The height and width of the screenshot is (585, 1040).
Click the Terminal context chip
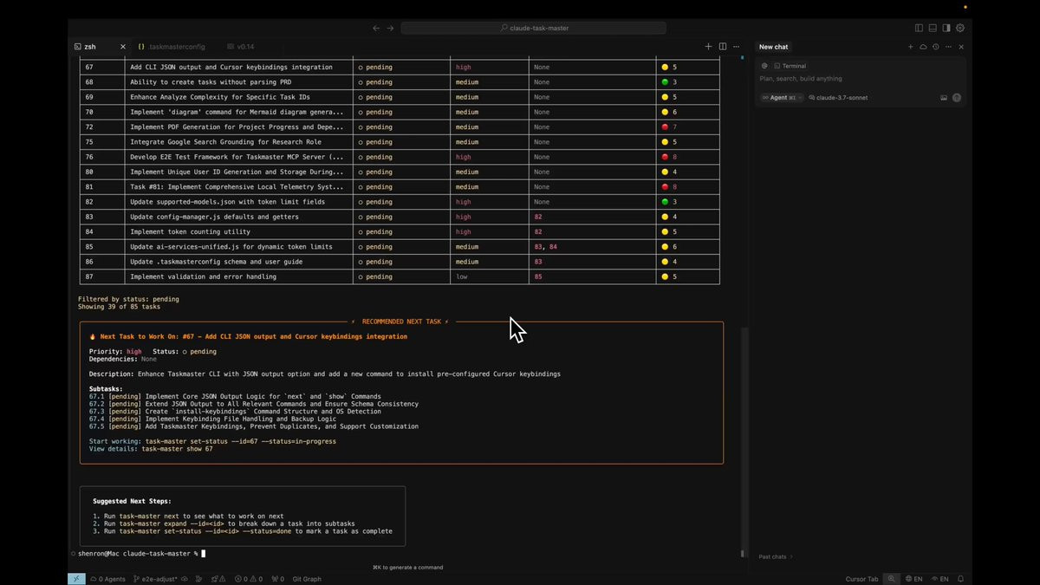pyautogui.click(x=790, y=66)
